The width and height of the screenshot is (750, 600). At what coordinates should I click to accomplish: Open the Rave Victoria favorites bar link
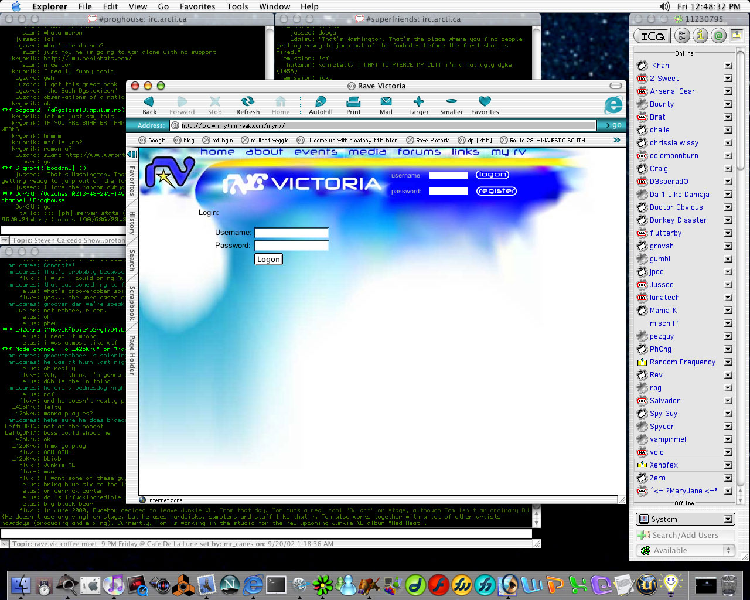point(428,140)
